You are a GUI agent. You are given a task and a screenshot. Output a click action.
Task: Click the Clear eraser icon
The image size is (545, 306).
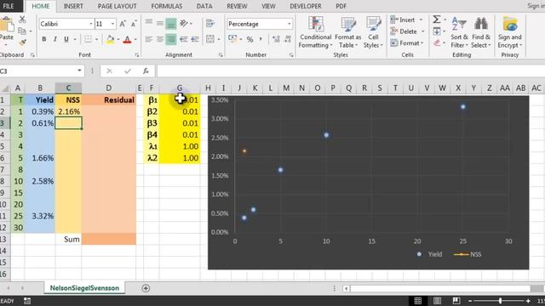point(437,42)
